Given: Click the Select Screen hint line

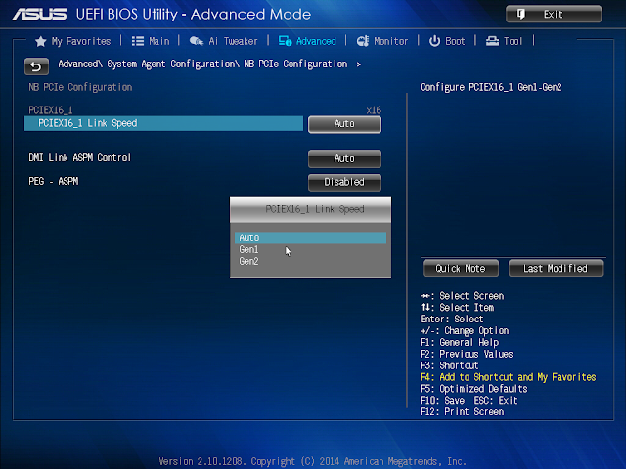Looking at the screenshot, I should [462, 296].
